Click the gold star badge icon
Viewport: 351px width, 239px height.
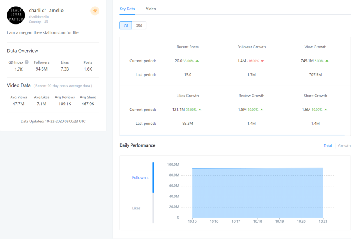95,11
